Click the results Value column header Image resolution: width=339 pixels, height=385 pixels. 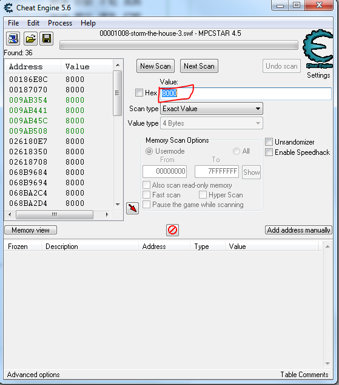click(87, 67)
